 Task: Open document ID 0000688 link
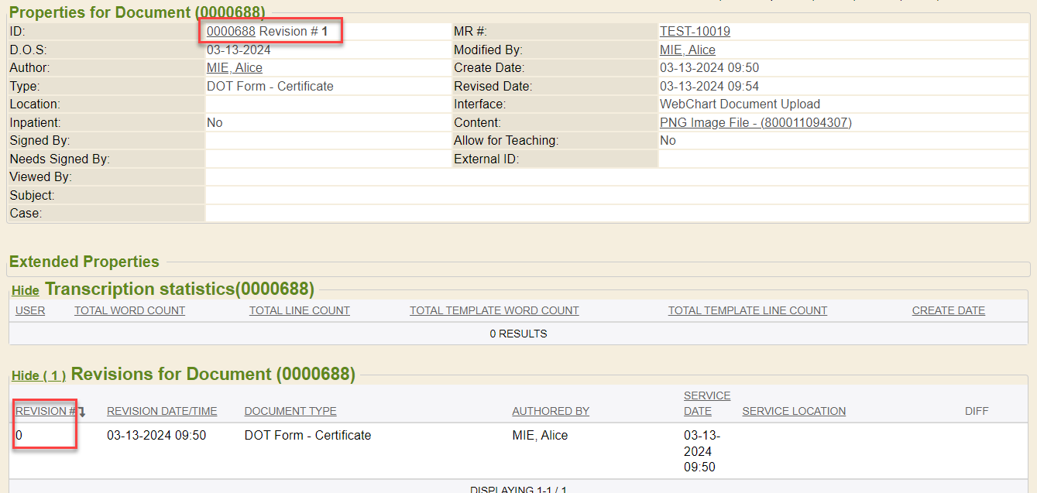231,32
